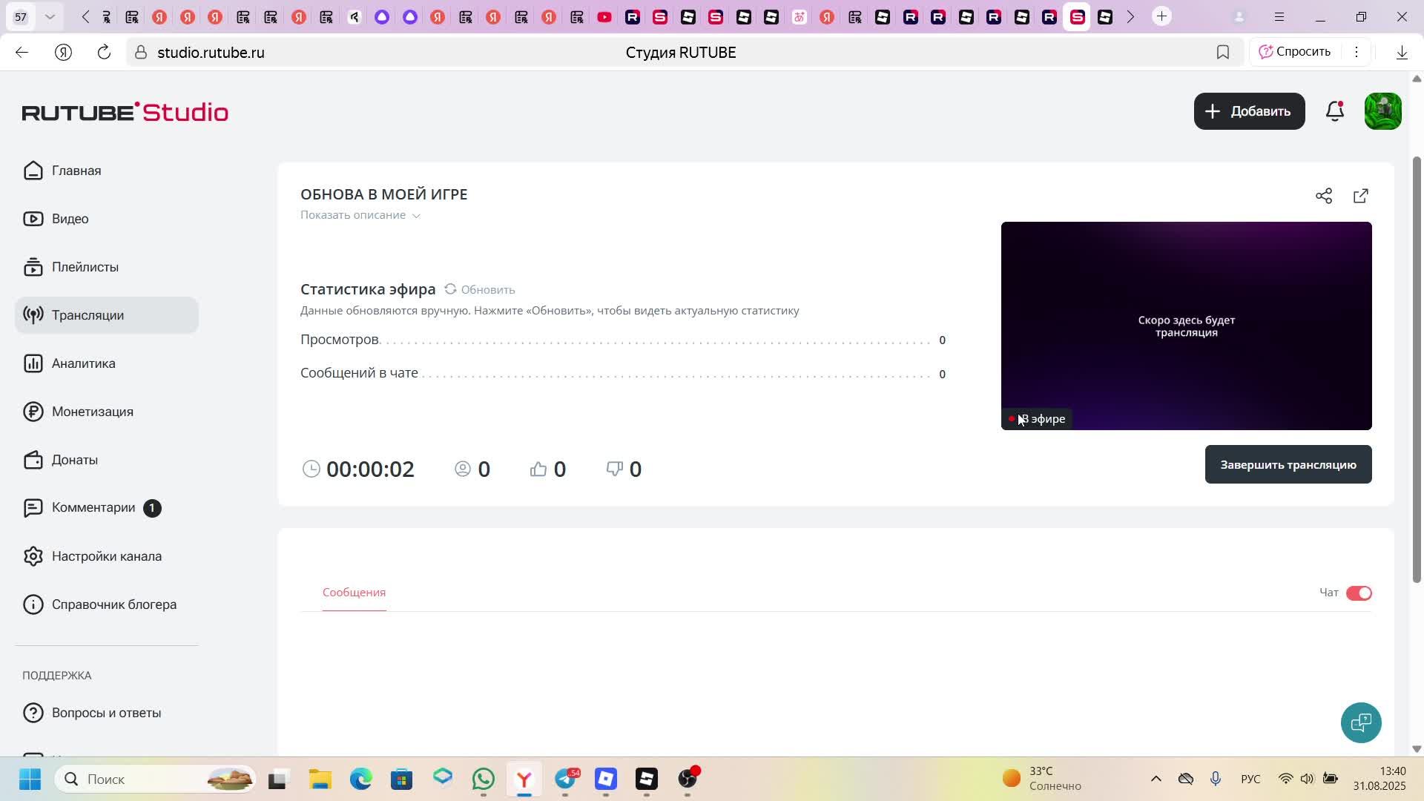1424x801 pixels.
Task: Select the Сообщения tab
Action: tap(354, 593)
